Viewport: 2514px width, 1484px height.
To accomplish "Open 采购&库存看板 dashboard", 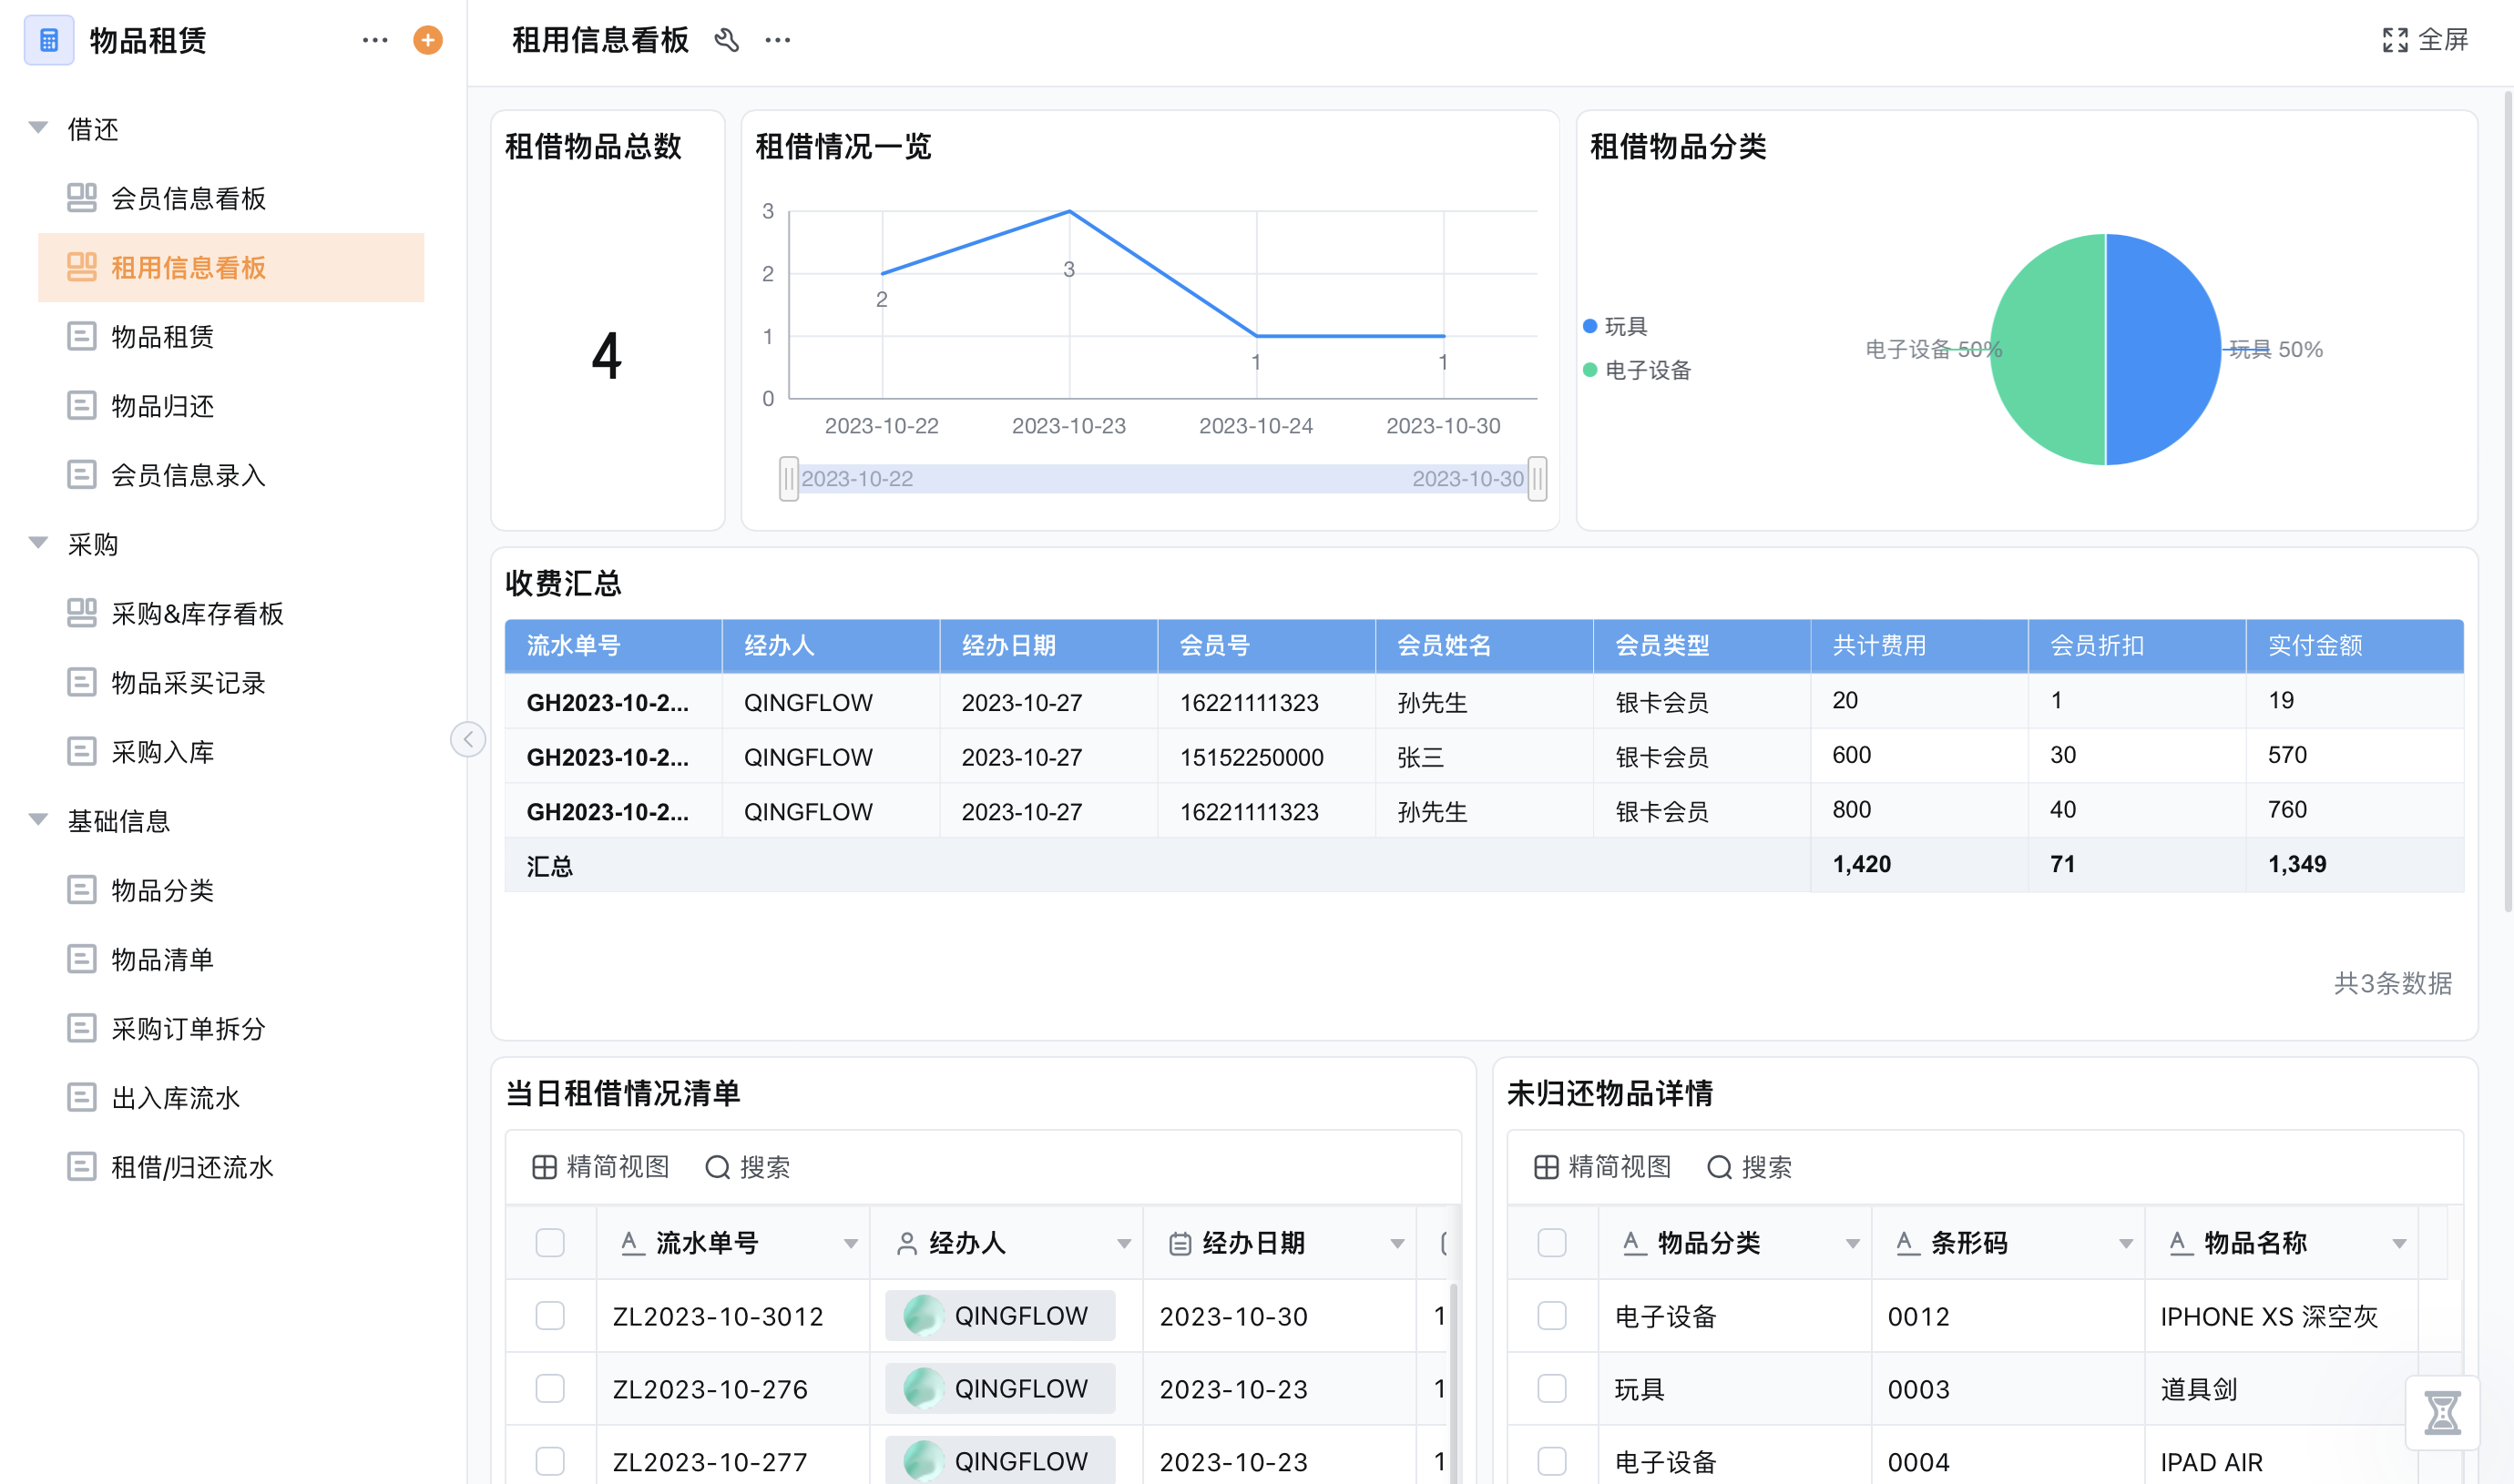I will (231, 613).
